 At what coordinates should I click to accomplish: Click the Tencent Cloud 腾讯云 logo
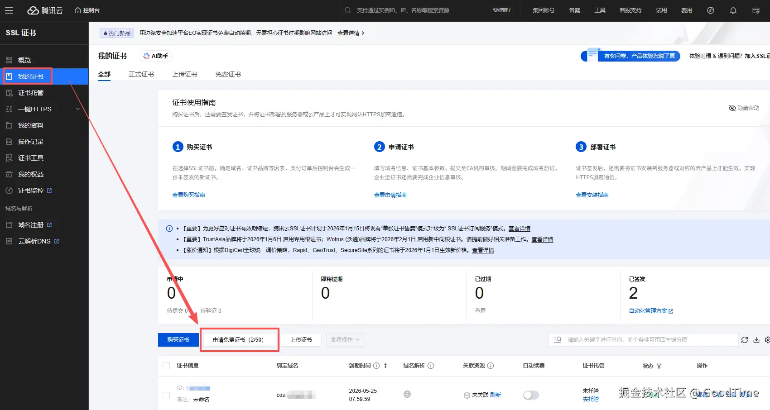coord(45,10)
